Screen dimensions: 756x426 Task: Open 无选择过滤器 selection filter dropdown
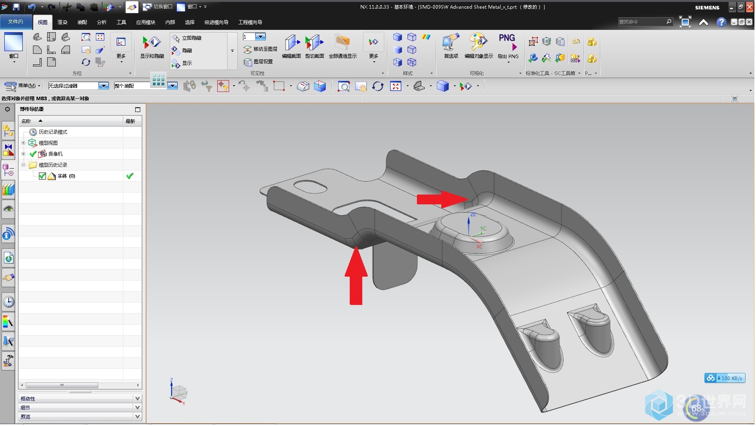click(x=104, y=86)
